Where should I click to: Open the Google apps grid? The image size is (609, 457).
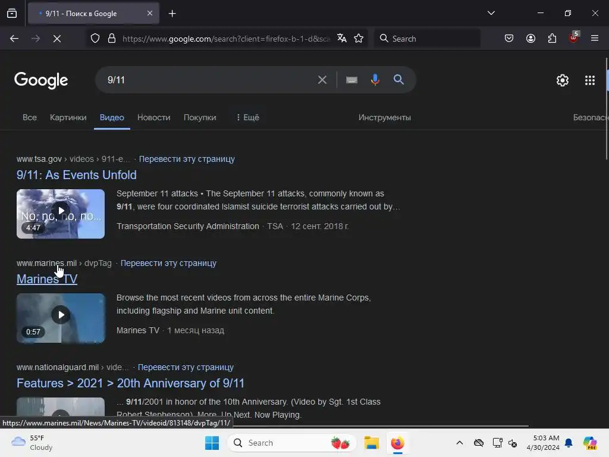(x=589, y=80)
